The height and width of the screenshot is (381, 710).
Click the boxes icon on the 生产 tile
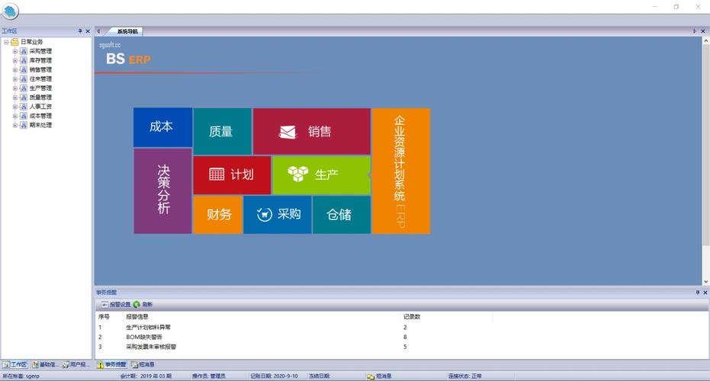point(297,174)
